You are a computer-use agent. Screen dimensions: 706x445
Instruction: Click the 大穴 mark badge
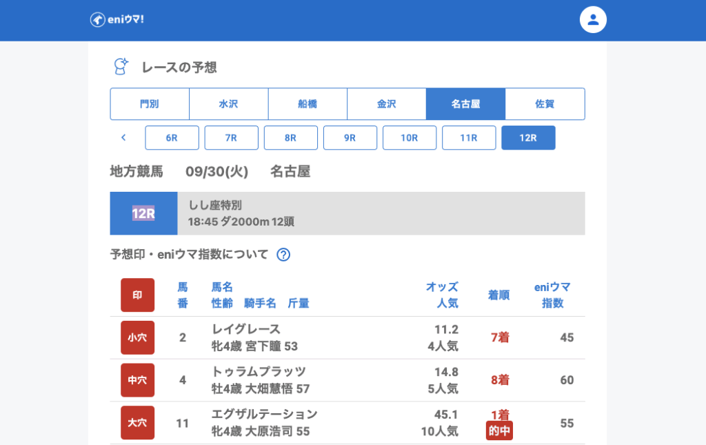(x=137, y=423)
